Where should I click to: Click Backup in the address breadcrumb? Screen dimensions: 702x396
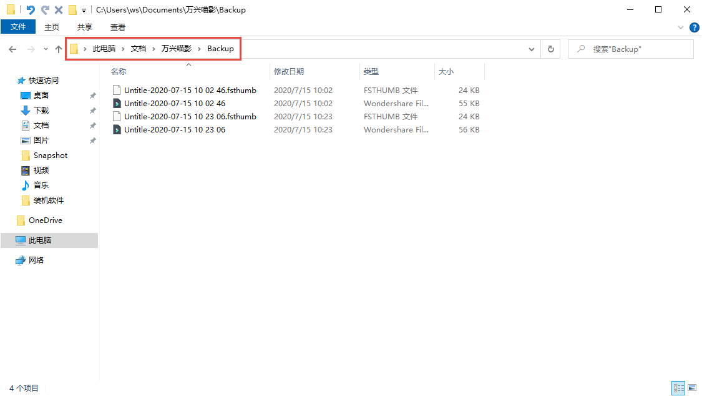point(220,48)
